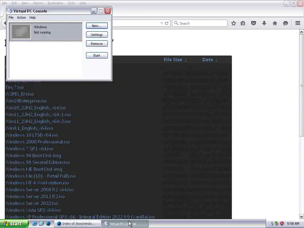Open the W2PIS_EN.iso link
304x228 pixels.
[20, 94]
